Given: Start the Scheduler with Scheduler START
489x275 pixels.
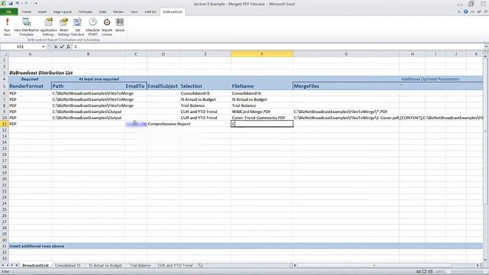Looking at the screenshot, I should 92,27.
